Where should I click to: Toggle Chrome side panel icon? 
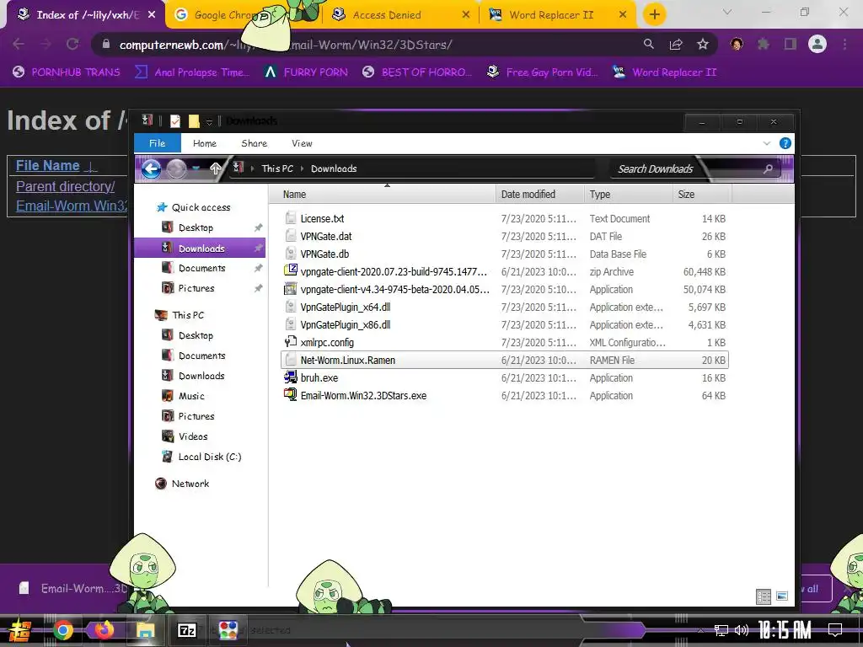(x=791, y=44)
